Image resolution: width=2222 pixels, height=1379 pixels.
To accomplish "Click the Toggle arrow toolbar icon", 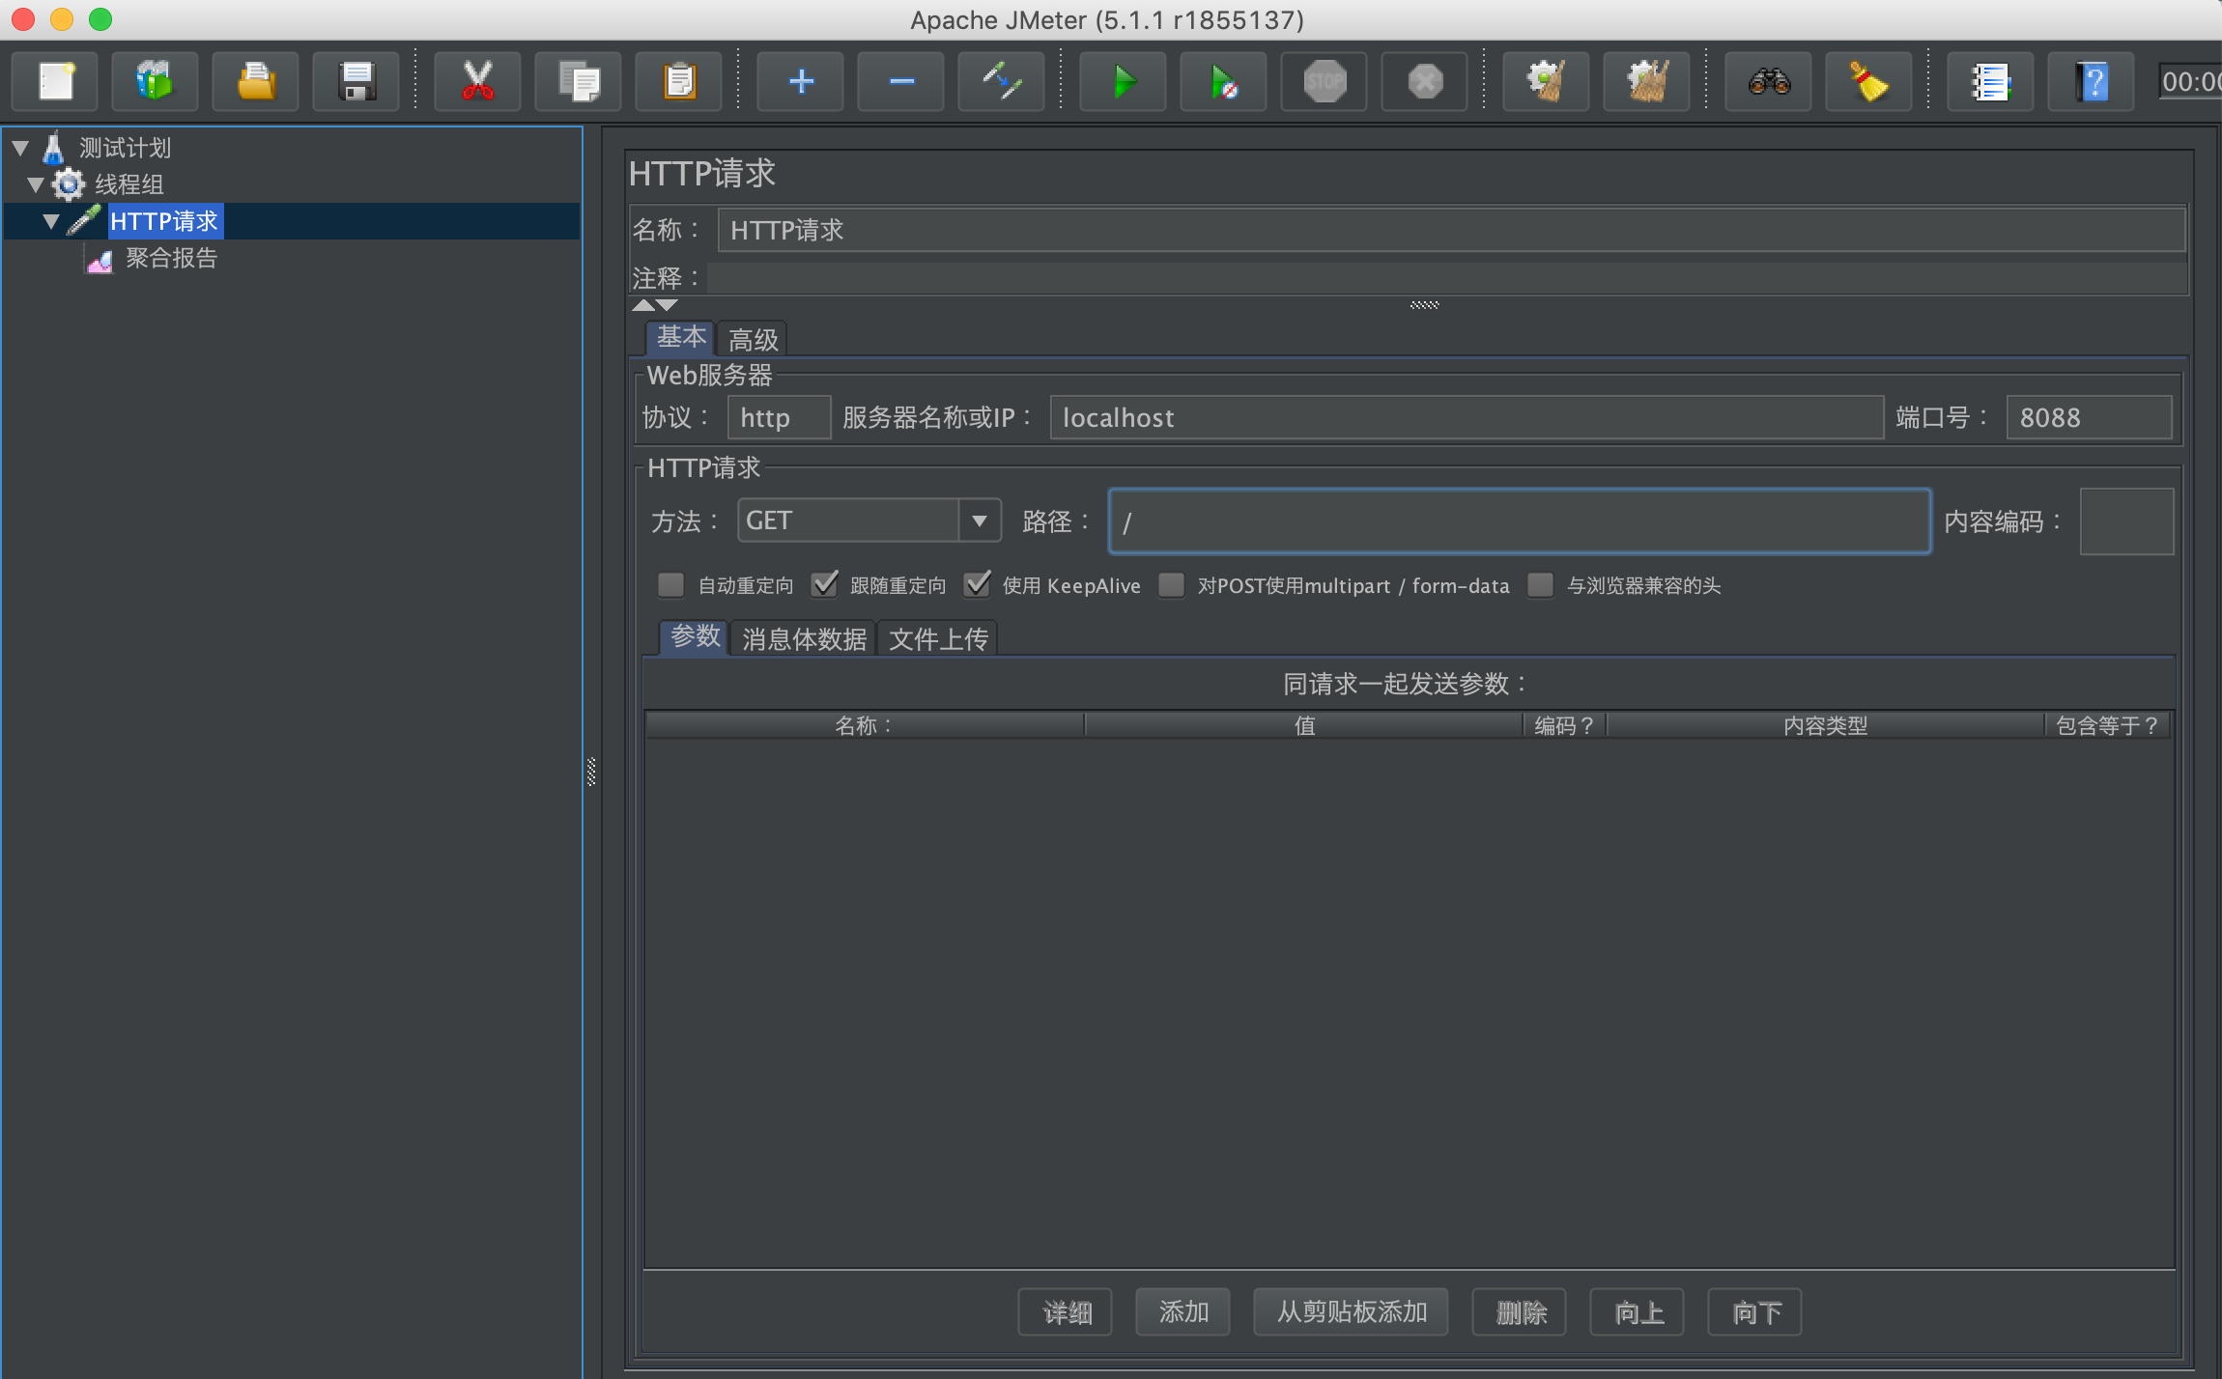I will (1001, 82).
